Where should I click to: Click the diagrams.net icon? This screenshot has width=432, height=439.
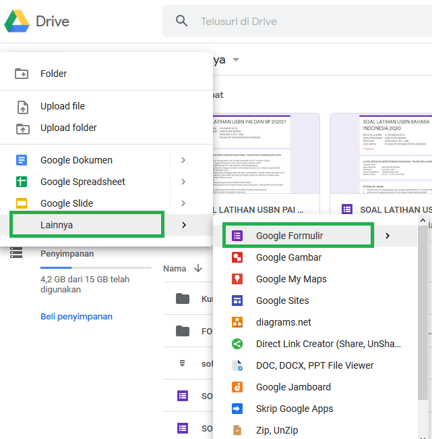(x=237, y=322)
